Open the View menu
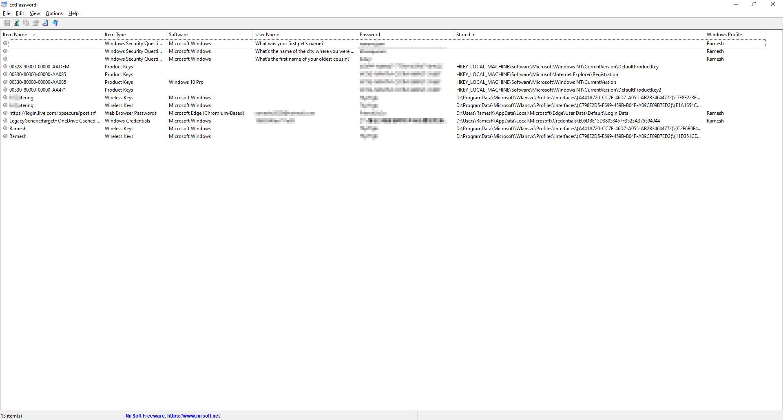The image size is (783, 420). click(x=35, y=13)
